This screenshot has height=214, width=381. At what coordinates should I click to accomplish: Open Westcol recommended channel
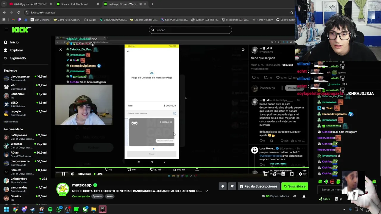coord(25,146)
